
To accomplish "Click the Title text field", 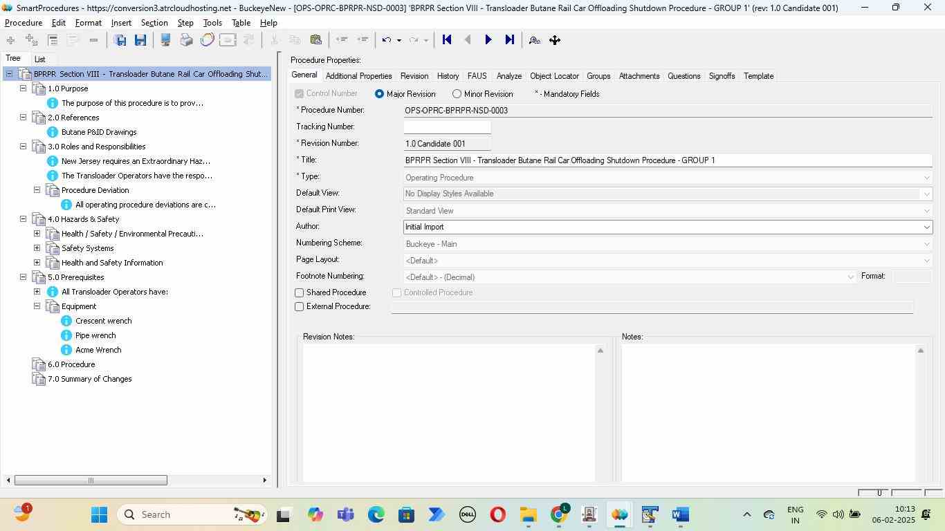I will 668,160.
